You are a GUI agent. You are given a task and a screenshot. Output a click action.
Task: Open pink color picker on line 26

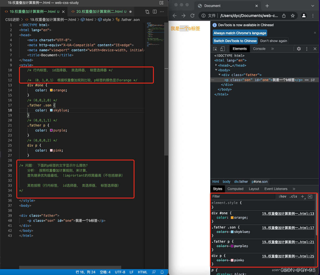tap(51, 150)
